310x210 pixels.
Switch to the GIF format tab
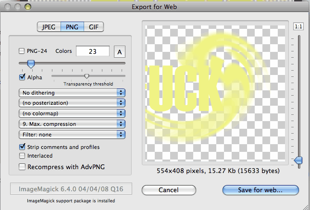tap(94, 27)
